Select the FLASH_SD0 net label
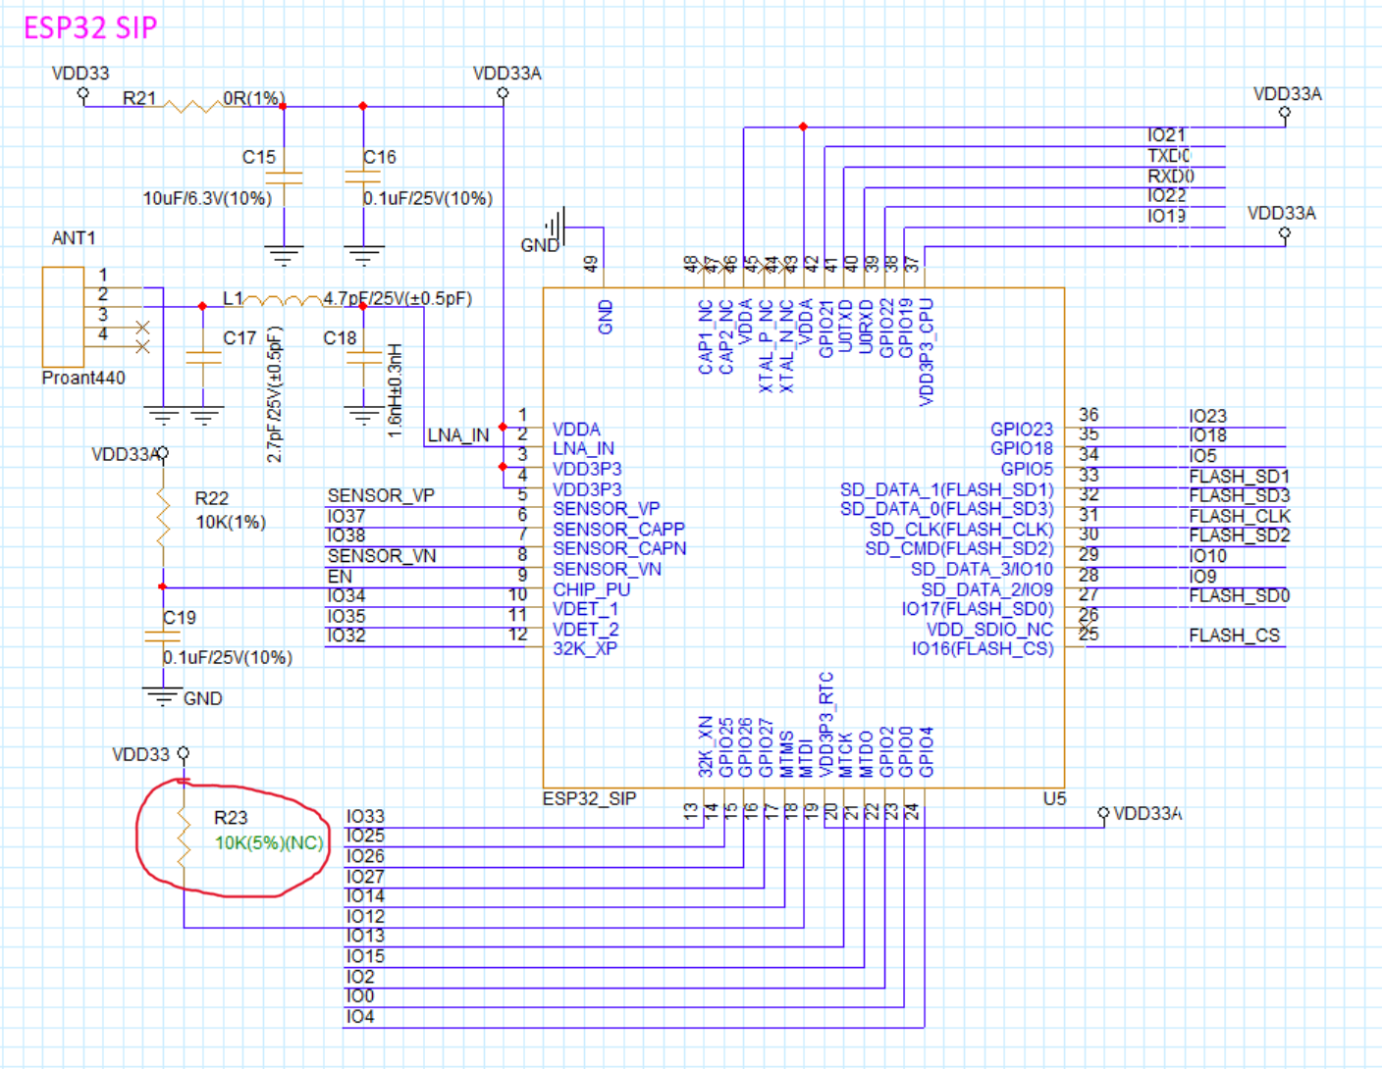This screenshot has width=1382, height=1069. tap(1240, 596)
